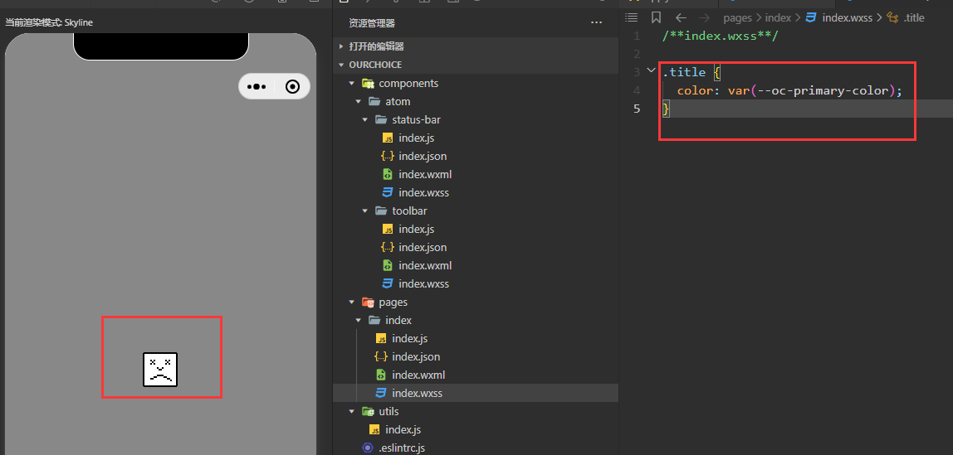Collapse the utils folder

pos(351,411)
